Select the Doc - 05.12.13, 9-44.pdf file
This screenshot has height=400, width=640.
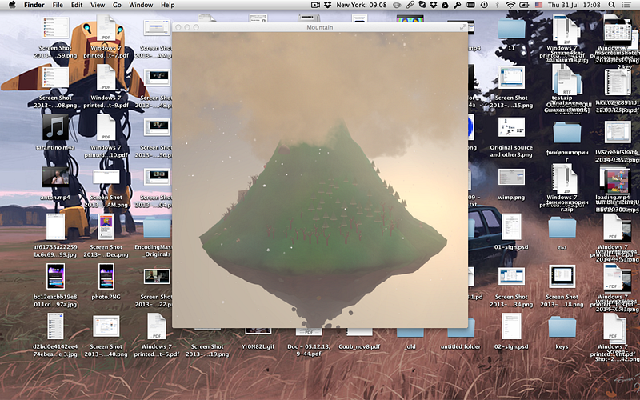point(309,331)
